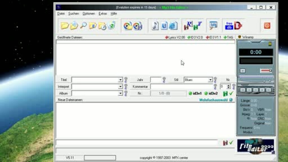The height and width of the screenshot is (162, 288).
Task: Click the red power exit icon
Action: point(267,26)
